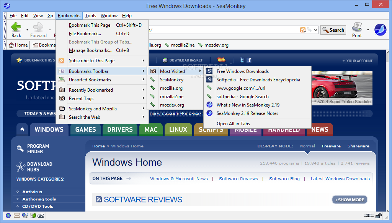Click the Spanish flag language icon

pos(222,60)
